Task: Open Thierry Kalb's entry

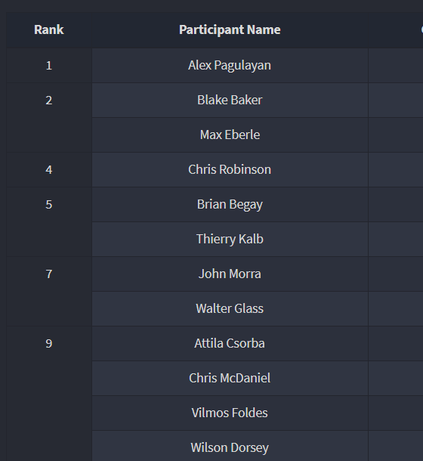Action: pos(230,239)
